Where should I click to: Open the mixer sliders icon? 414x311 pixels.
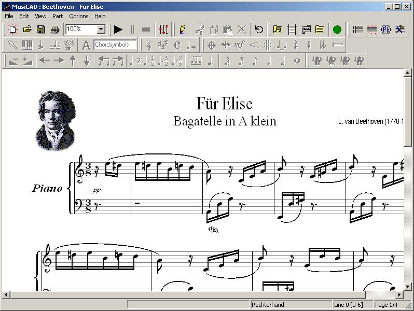[163, 29]
